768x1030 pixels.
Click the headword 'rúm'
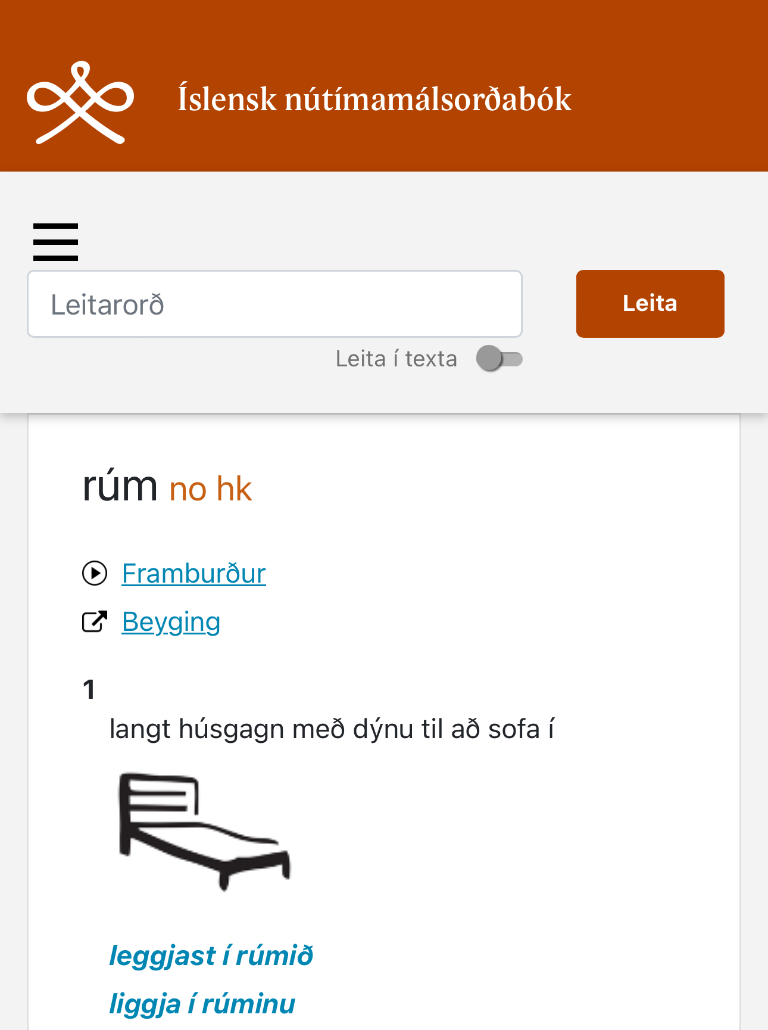(120, 487)
